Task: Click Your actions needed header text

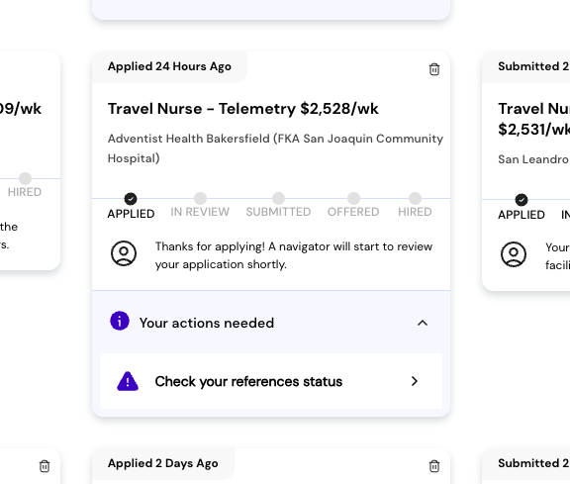Action: [x=207, y=323]
